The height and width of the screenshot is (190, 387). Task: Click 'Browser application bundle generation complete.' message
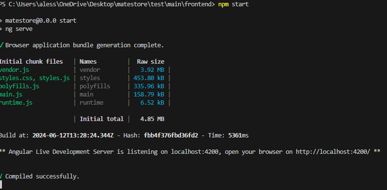(84, 45)
